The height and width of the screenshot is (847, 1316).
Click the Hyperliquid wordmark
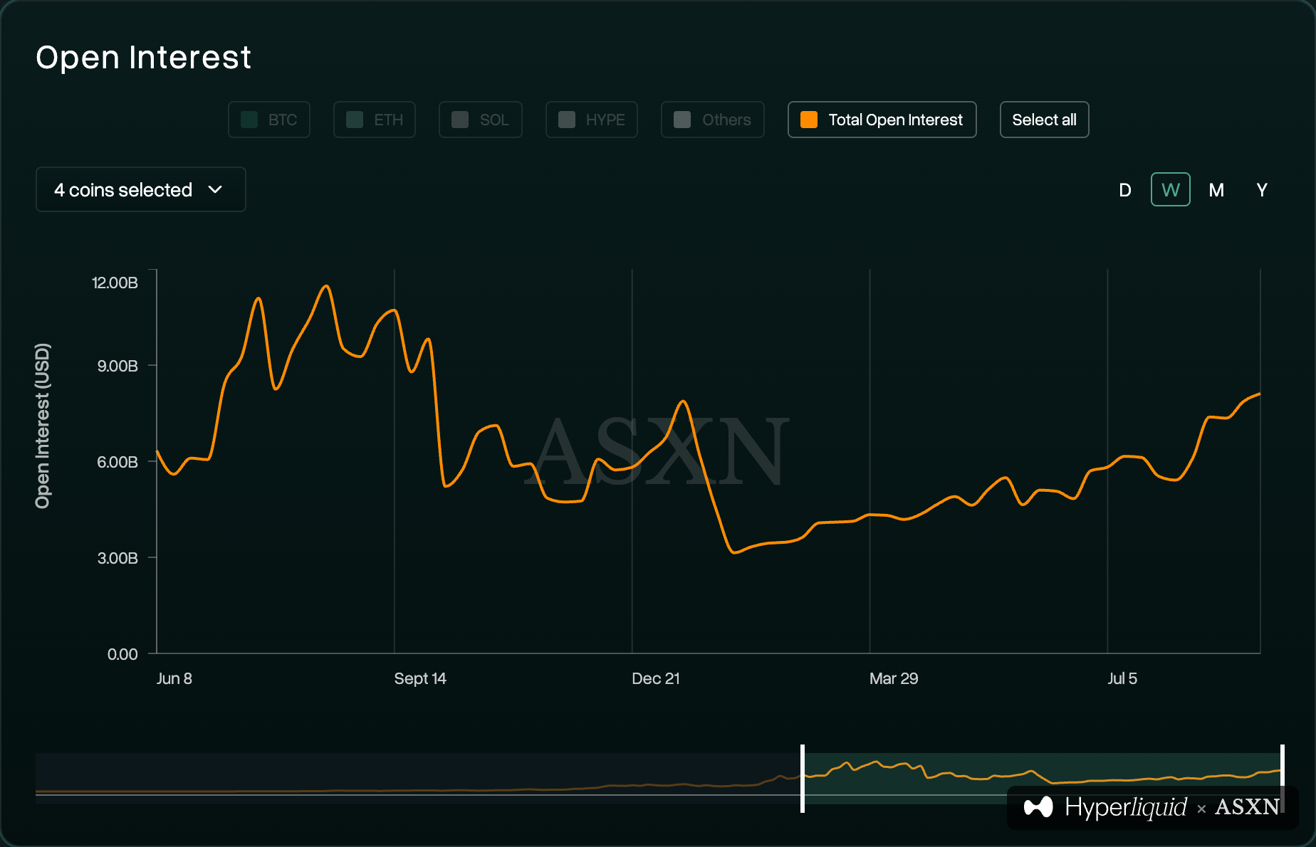(1126, 807)
